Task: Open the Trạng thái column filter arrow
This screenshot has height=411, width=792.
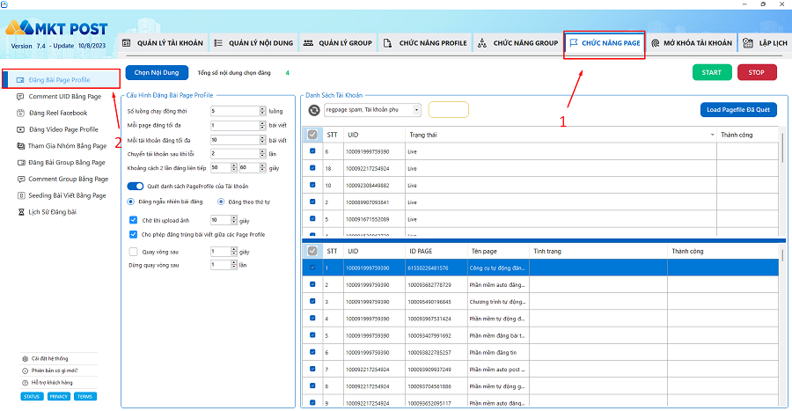Action: click(x=712, y=135)
